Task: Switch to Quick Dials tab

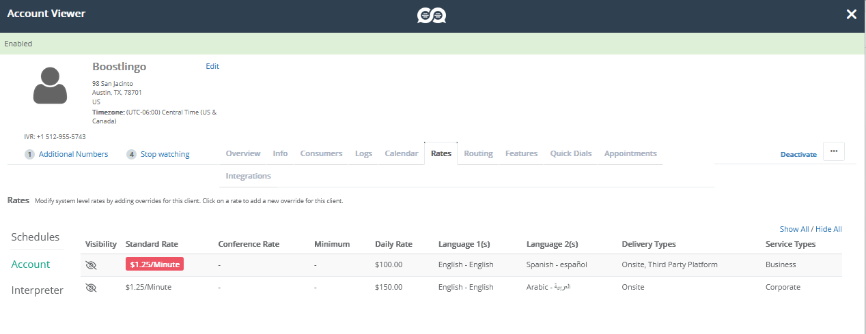Action: tap(571, 153)
